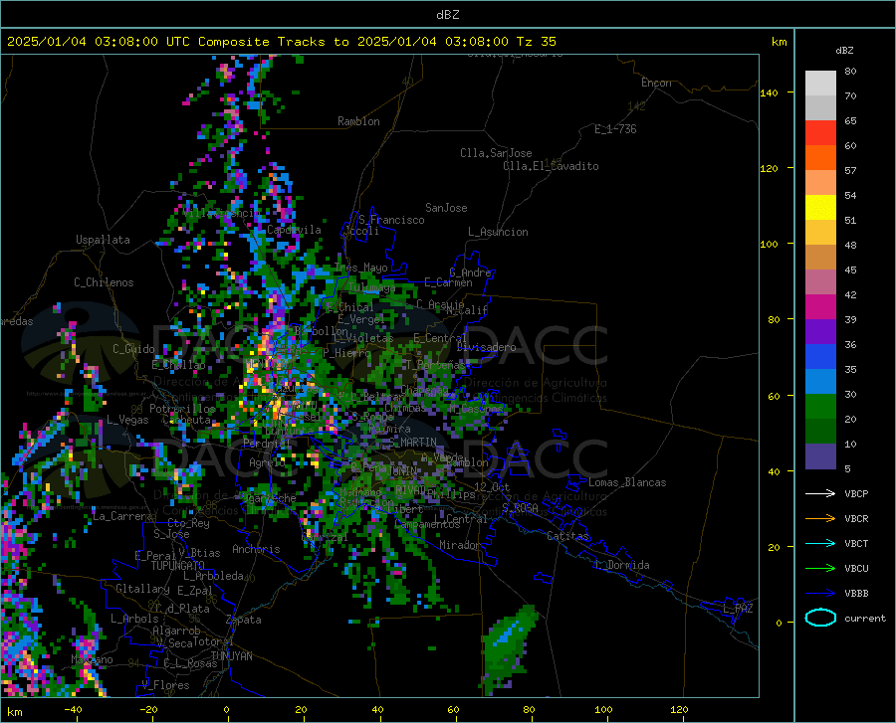The image size is (896, 723).
Task: Click the cyan VBCT arrow symbol
Action: (820, 543)
